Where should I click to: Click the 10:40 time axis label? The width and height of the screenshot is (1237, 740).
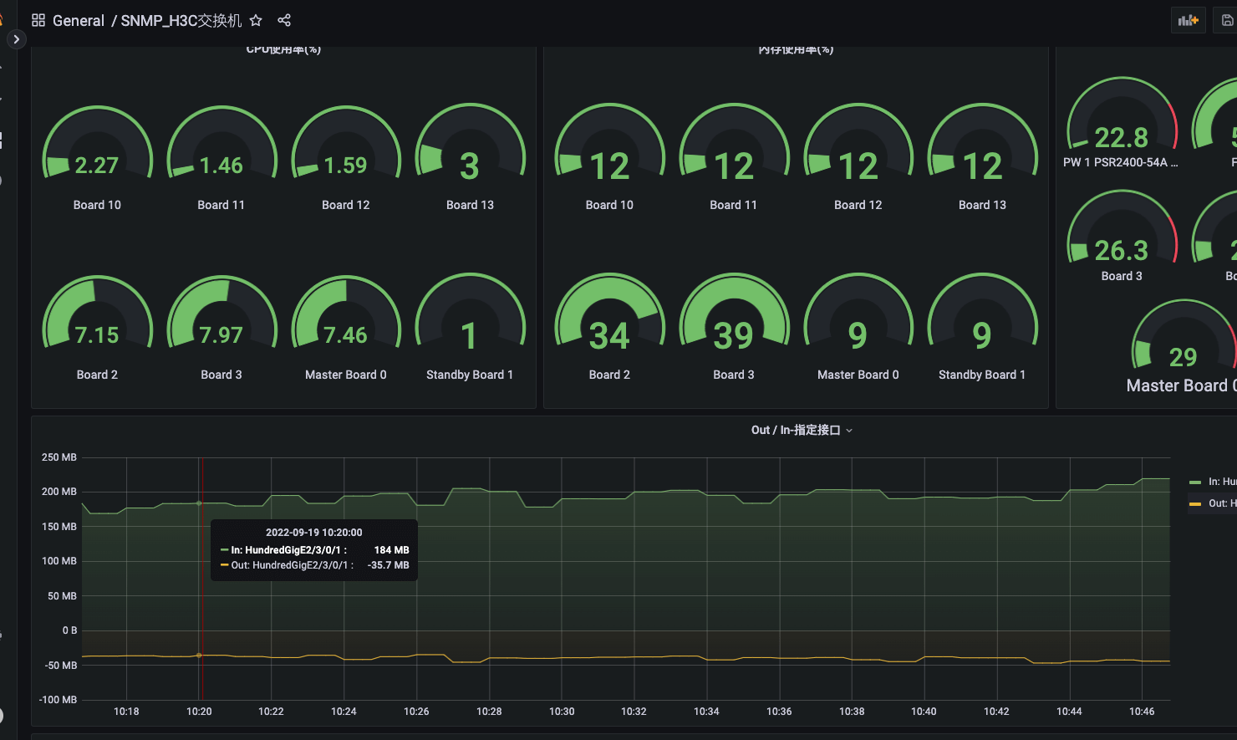[924, 712]
